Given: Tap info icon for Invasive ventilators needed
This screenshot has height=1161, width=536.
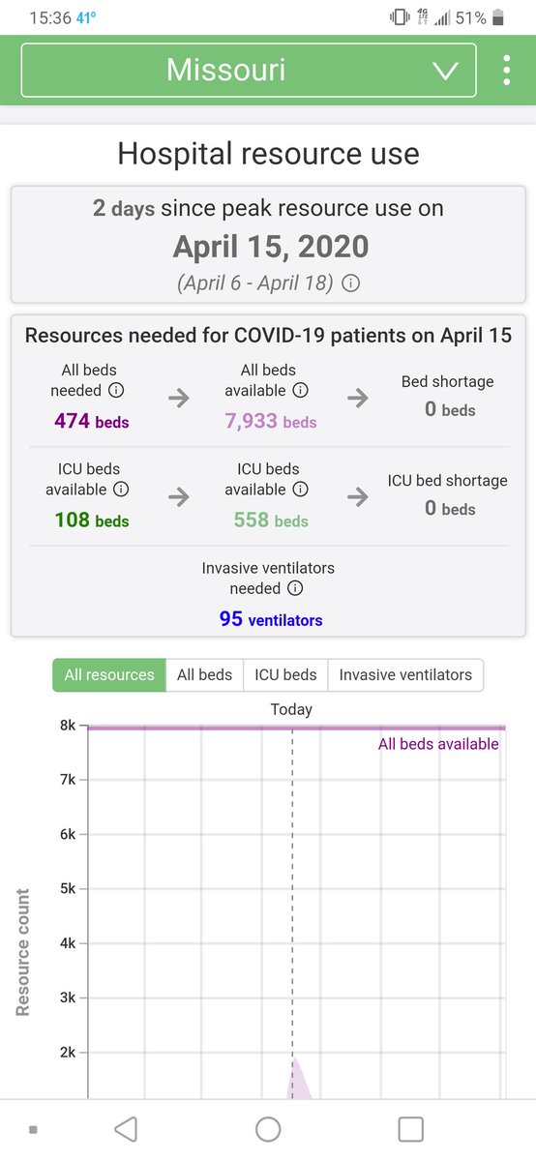Looking at the screenshot, I should pos(295,588).
